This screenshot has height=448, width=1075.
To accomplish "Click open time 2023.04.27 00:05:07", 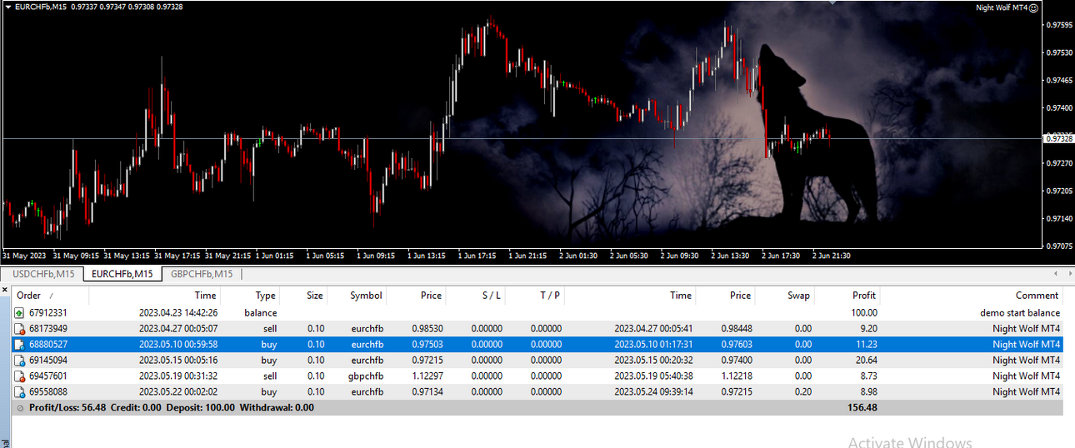I will pos(178,329).
